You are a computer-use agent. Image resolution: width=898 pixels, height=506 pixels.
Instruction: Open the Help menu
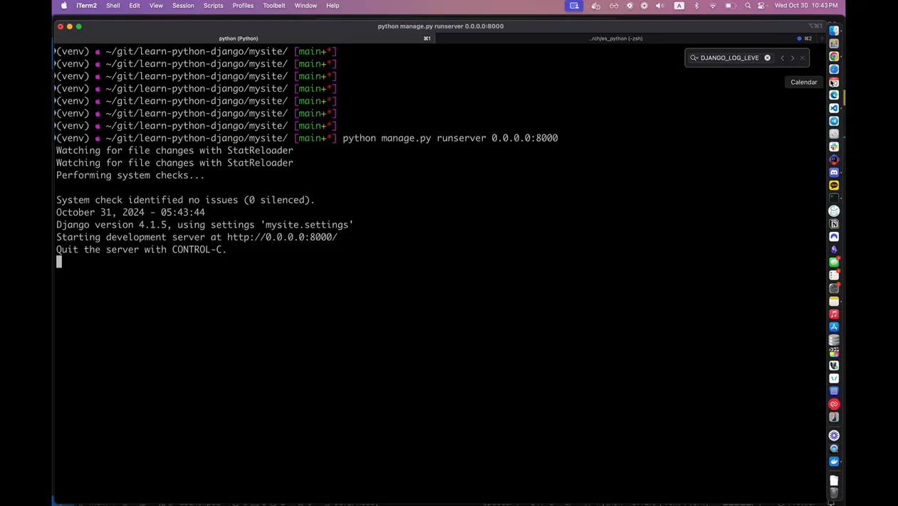[x=333, y=6]
